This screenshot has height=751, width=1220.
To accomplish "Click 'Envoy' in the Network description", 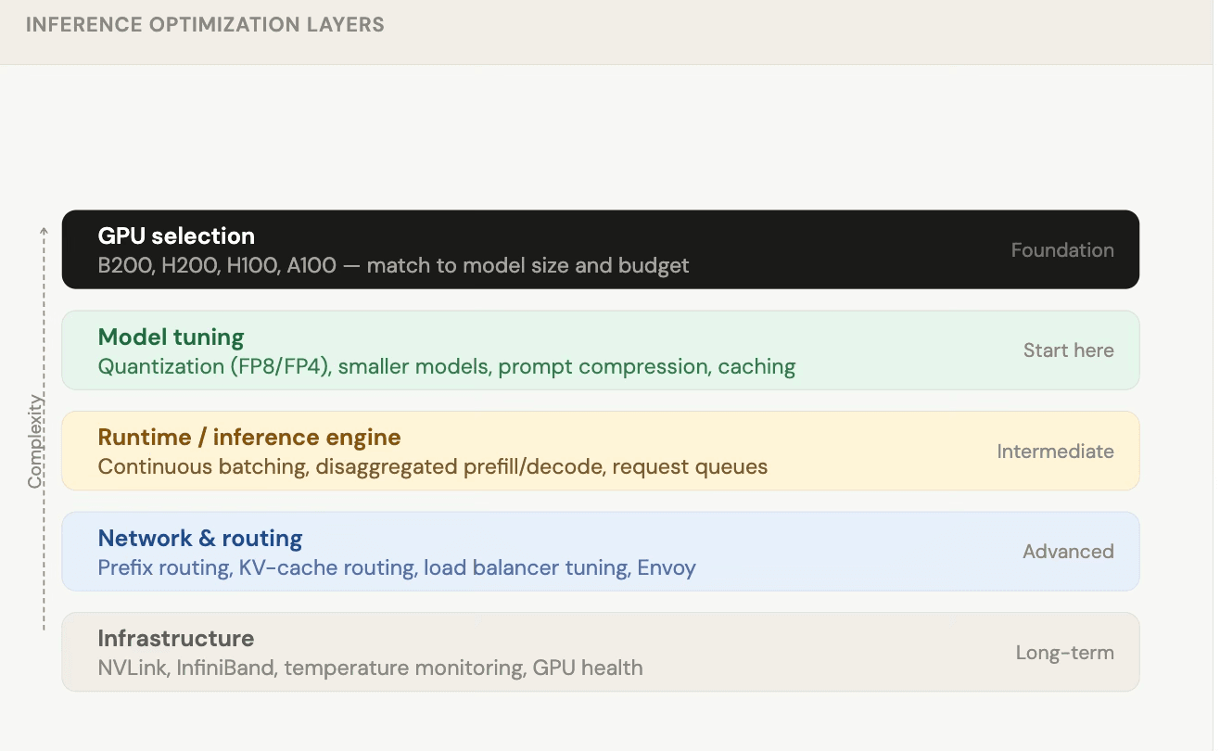I will (666, 567).
